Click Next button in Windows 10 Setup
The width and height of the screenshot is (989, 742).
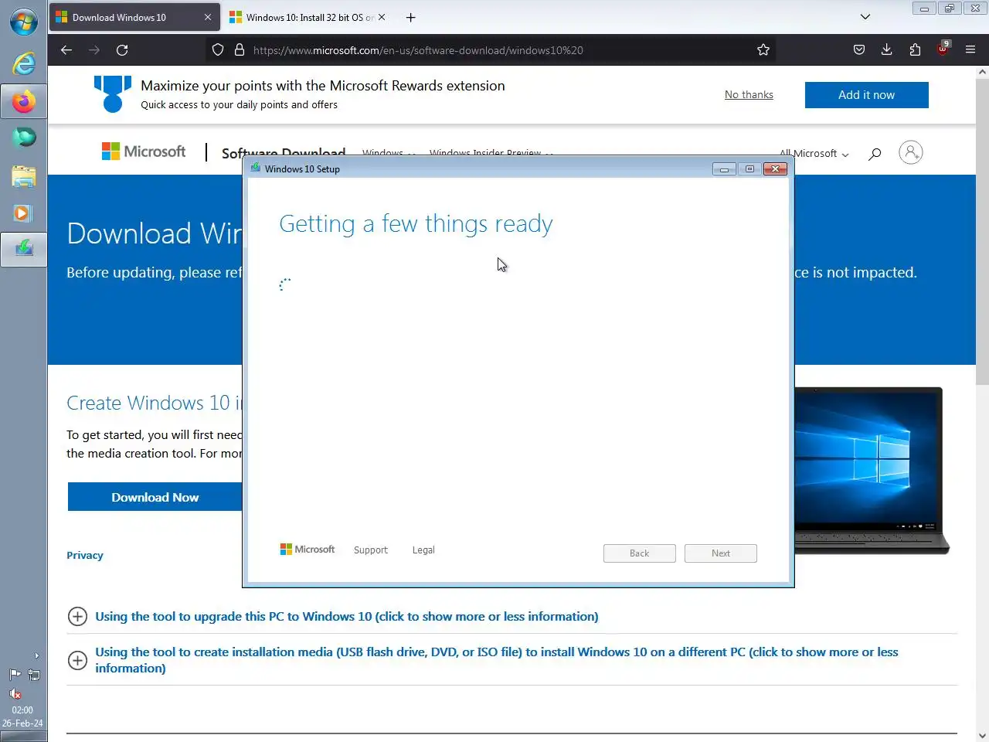721,553
